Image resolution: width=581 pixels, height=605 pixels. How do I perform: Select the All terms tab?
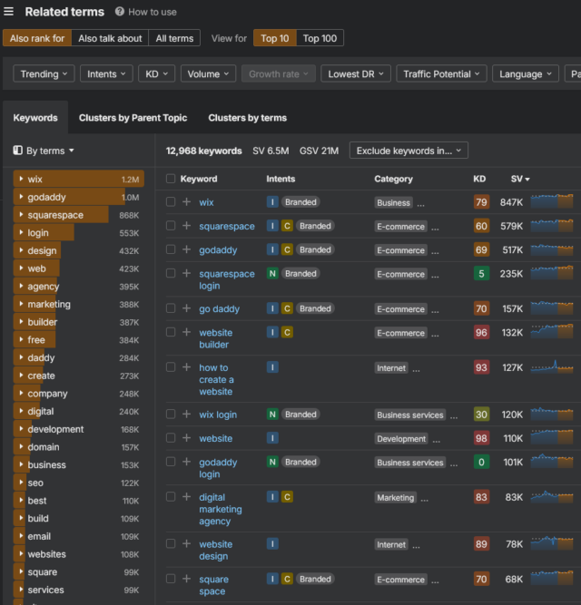pos(174,38)
